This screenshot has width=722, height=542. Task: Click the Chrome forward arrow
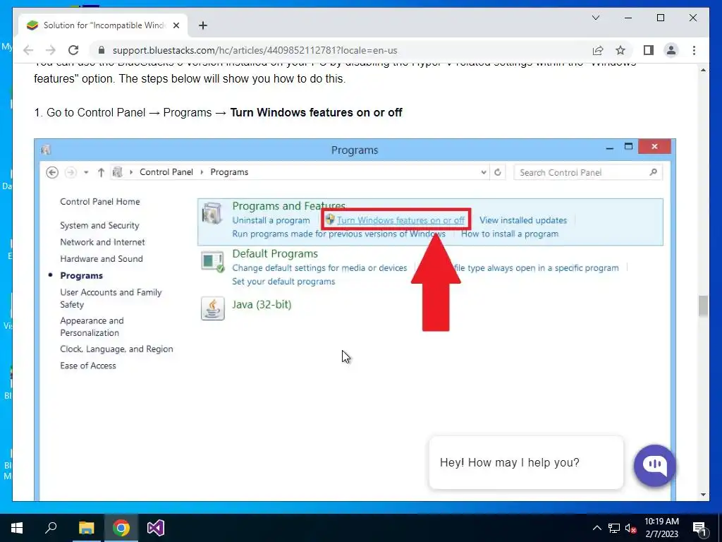click(x=51, y=50)
